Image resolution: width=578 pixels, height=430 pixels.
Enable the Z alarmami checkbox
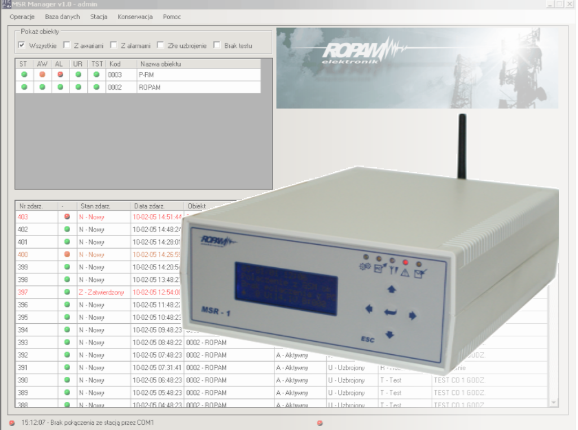point(113,45)
